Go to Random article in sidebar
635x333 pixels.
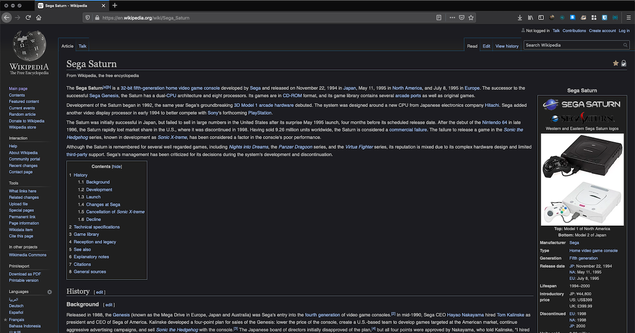pyautogui.click(x=22, y=114)
